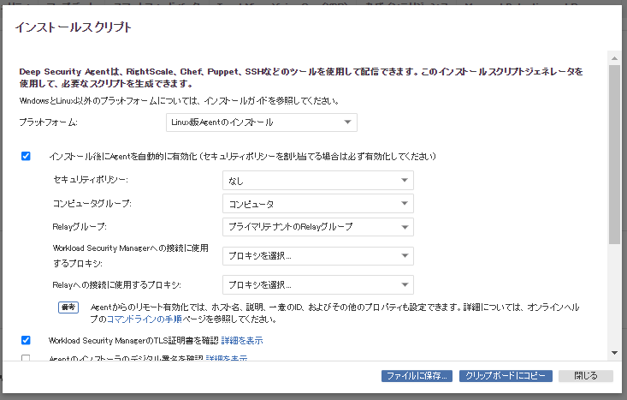
Task: Toggle TLS証明書を確認 checkbox
Action: coord(26,340)
